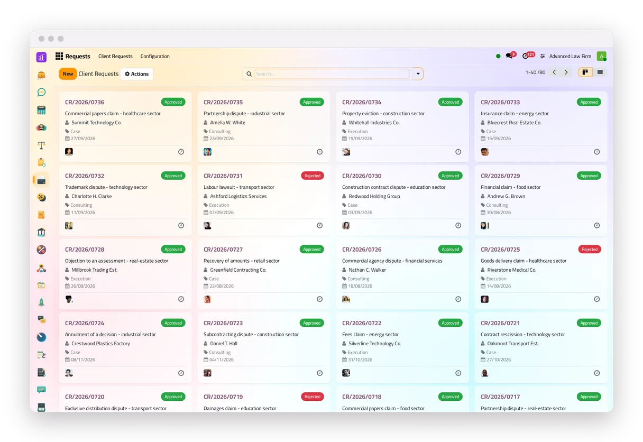Go to the previous page of requests
Image resolution: width=643 pixels, height=442 pixels.
[x=554, y=72]
